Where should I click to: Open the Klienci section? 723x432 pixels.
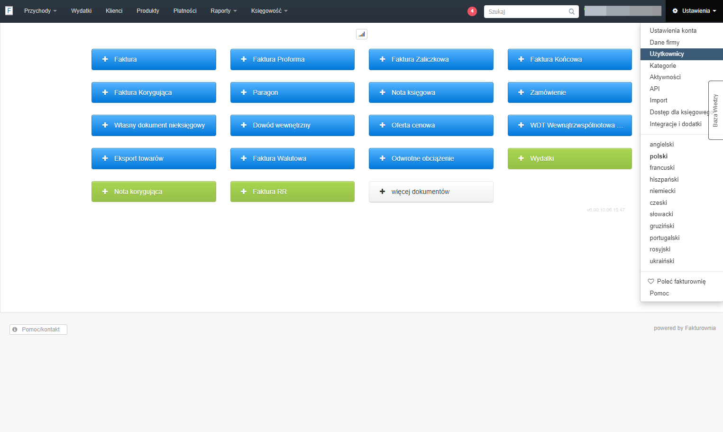pos(114,11)
